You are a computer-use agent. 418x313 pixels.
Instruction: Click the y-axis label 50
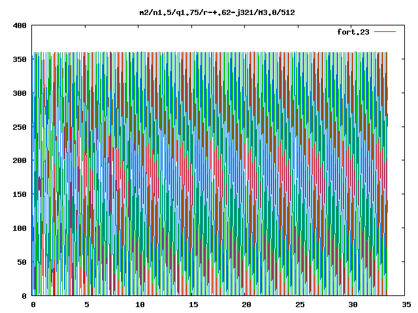(x=22, y=262)
